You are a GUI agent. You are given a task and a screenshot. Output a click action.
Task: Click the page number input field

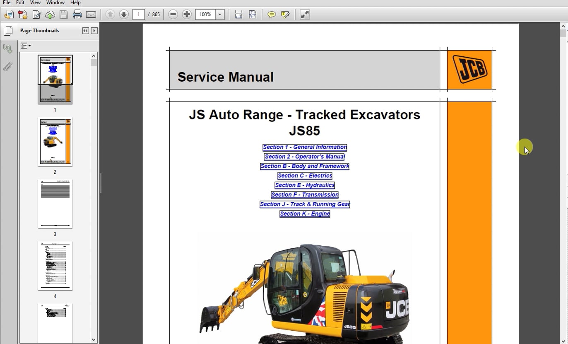139,15
